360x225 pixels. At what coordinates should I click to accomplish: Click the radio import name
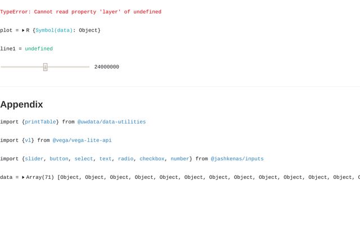pyautogui.click(x=125, y=159)
